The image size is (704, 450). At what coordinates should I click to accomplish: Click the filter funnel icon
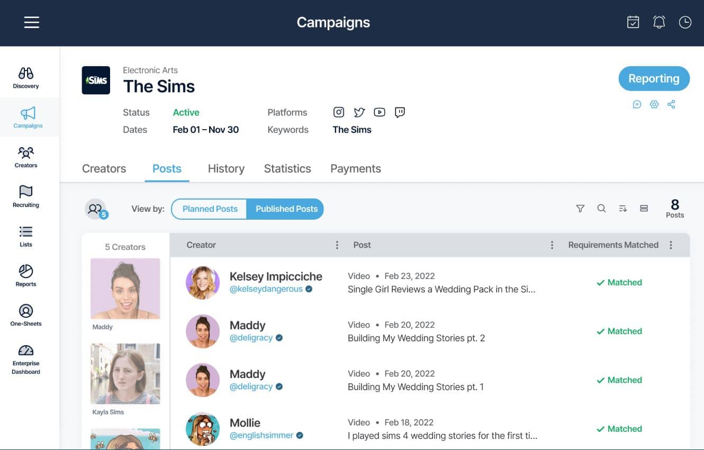580,209
